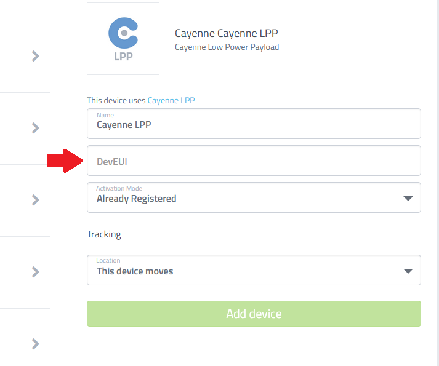Expand the first sidebar chevron arrow
This screenshot has height=366, width=439.
point(36,56)
